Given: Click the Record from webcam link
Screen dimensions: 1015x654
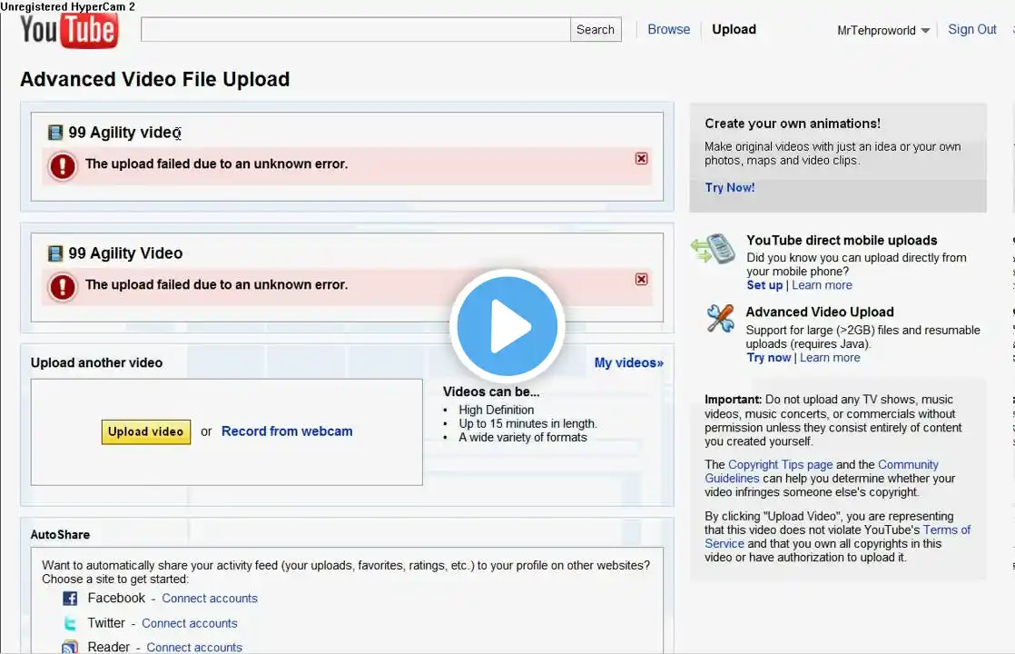Looking at the screenshot, I should 287,431.
